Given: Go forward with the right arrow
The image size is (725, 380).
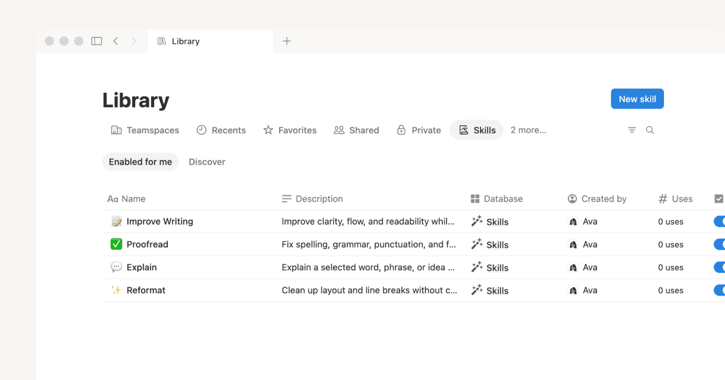Looking at the screenshot, I should click(x=134, y=41).
